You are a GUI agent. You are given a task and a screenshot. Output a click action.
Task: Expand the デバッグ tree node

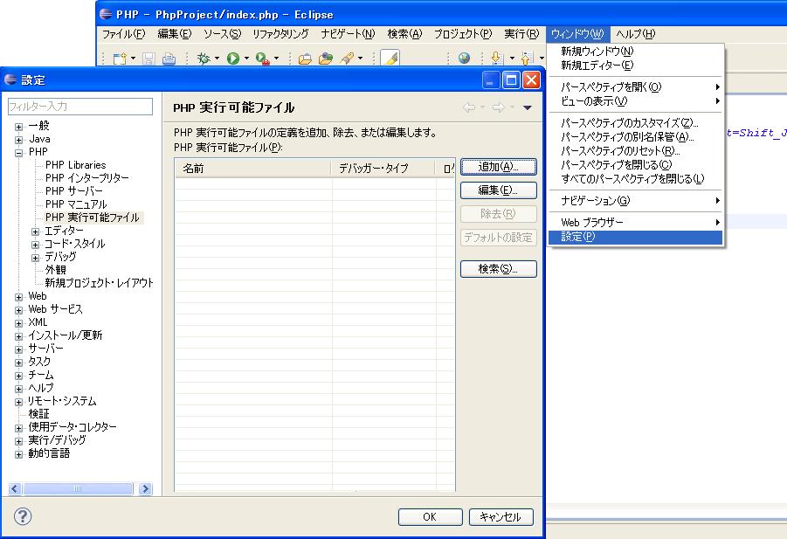pos(35,258)
